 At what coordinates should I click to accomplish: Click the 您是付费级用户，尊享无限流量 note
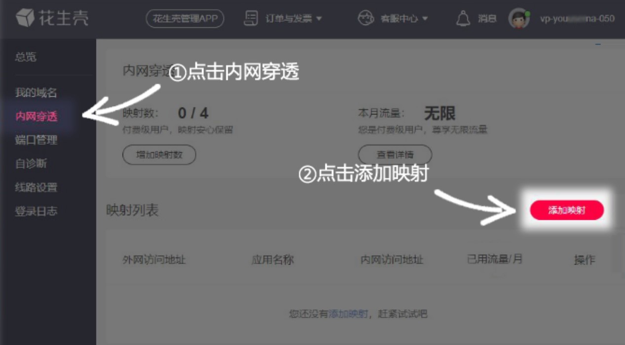pyautogui.click(x=423, y=130)
